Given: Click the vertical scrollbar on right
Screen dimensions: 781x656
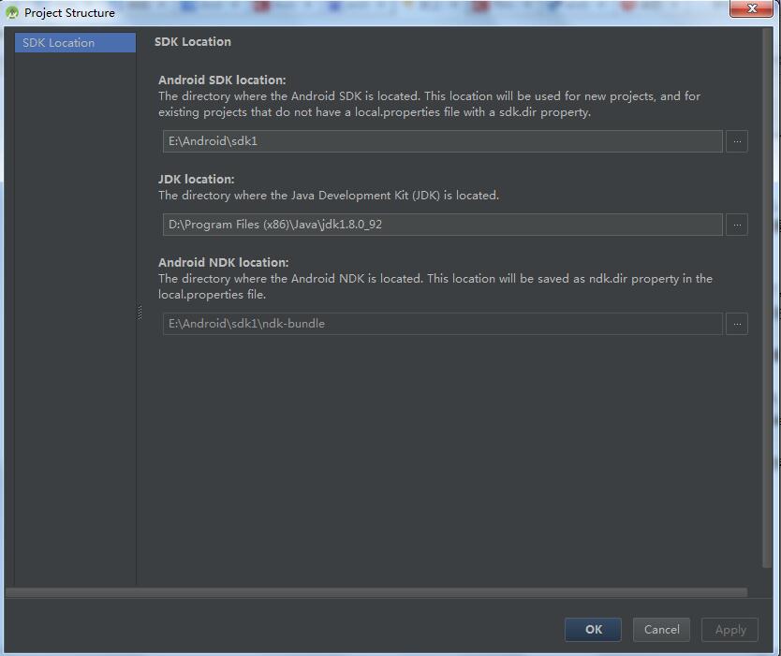Looking at the screenshot, I should 767,298.
